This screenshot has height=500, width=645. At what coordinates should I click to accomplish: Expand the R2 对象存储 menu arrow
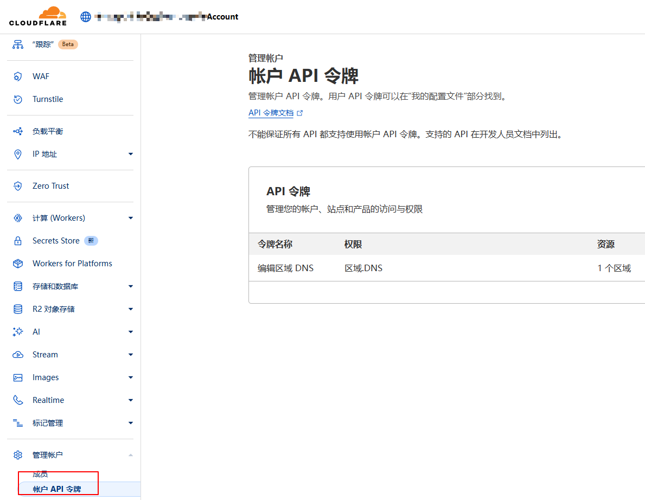130,309
